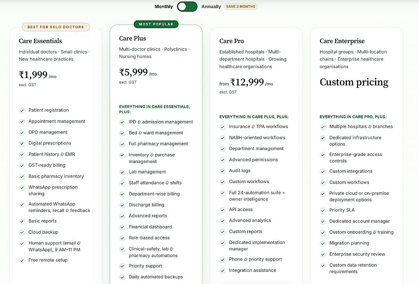Click checkmark icon beside Multiple hospitals & branches

point(323,127)
